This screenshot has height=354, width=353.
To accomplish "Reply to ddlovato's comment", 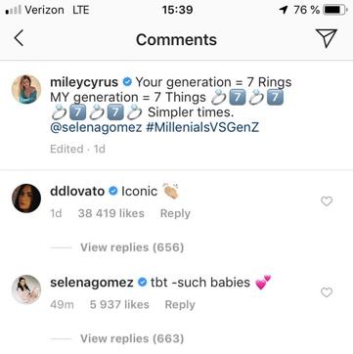I will pyautogui.click(x=175, y=214).
